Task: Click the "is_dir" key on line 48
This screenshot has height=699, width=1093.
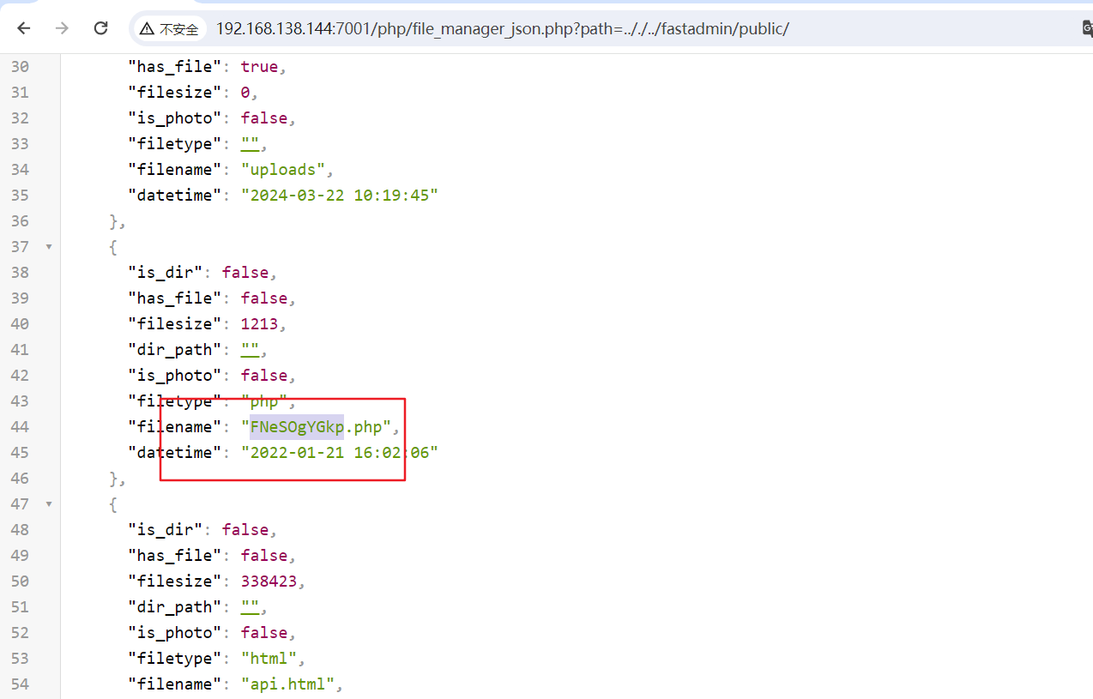Action: pyautogui.click(x=166, y=529)
